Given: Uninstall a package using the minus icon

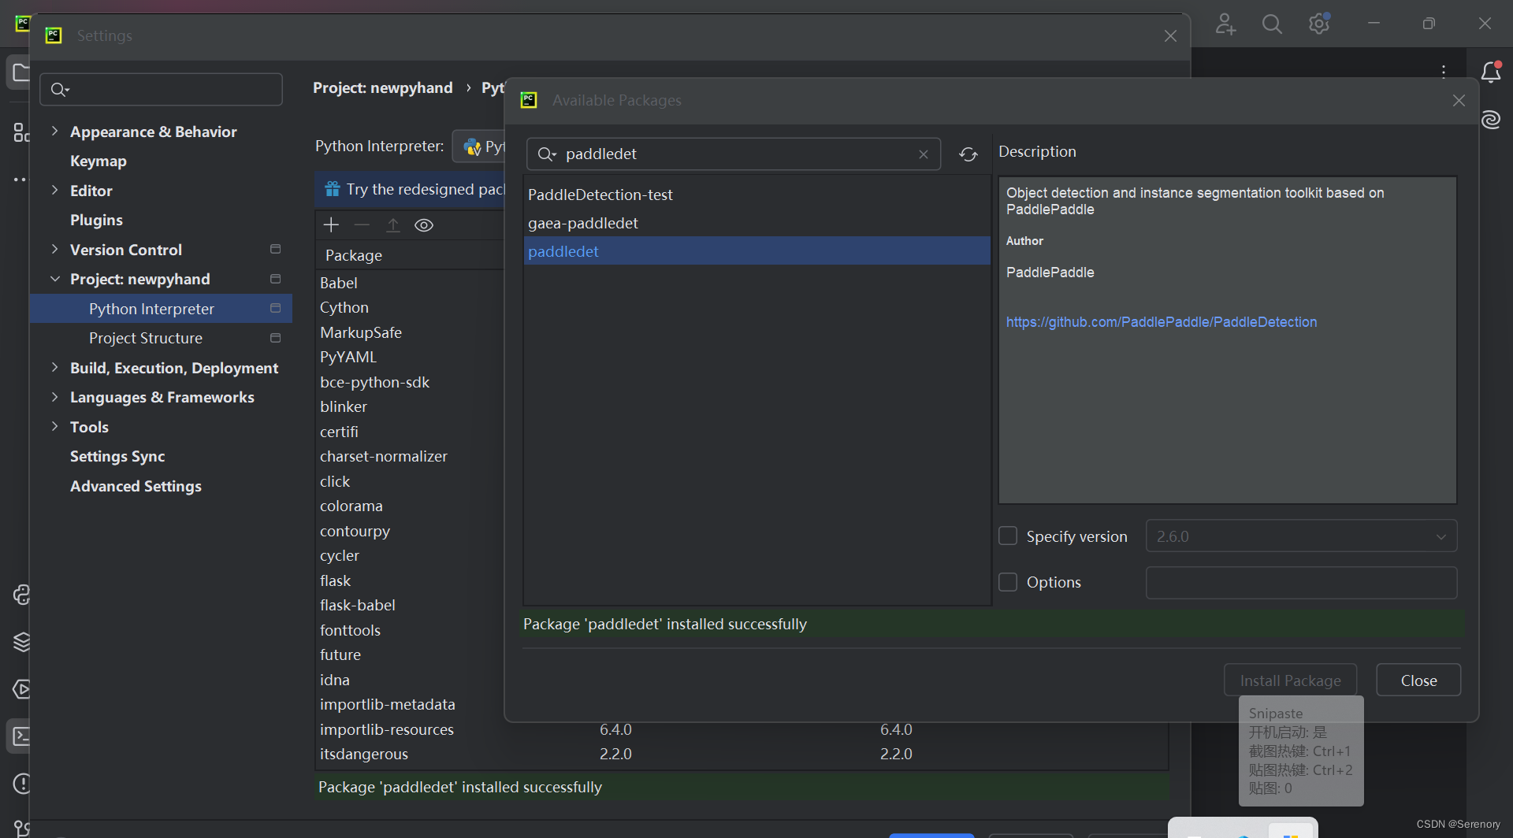Looking at the screenshot, I should [362, 224].
